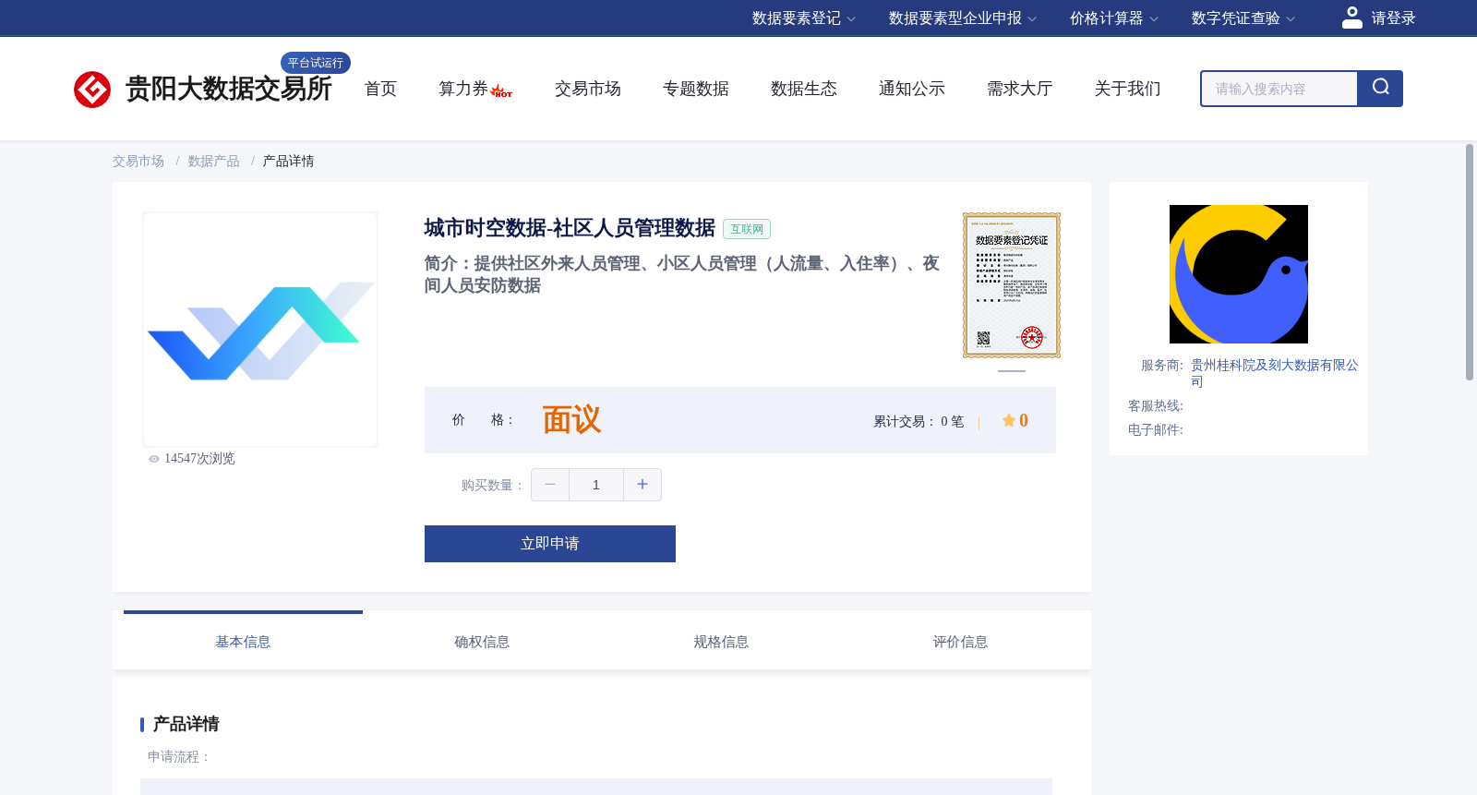
Task: Click the 立即申请 button
Action: point(550,544)
